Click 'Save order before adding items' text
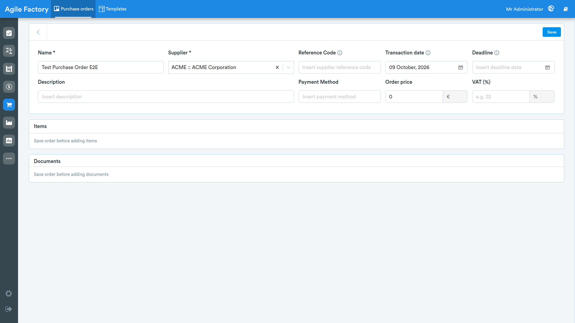This screenshot has width=575, height=323. pyautogui.click(x=65, y=141)
